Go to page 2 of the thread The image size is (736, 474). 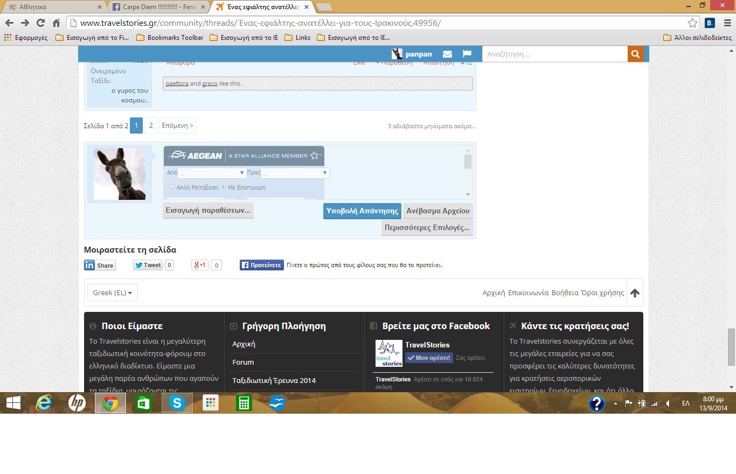pos(151,126)
